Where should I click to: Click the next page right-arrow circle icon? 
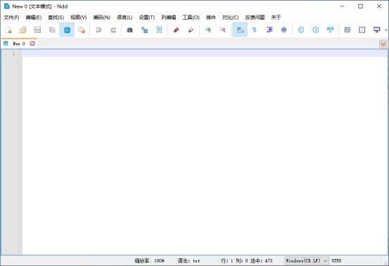(316, 30)
